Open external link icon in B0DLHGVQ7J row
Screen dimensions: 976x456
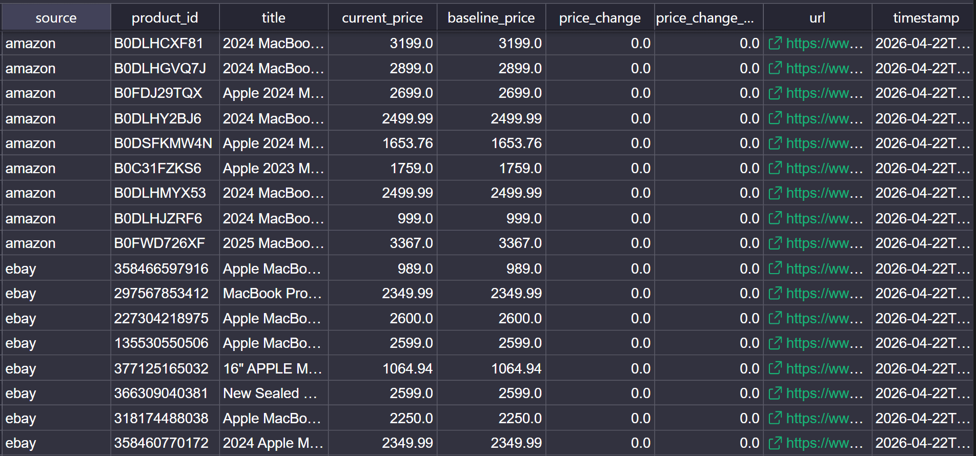(x=775, y=68)
